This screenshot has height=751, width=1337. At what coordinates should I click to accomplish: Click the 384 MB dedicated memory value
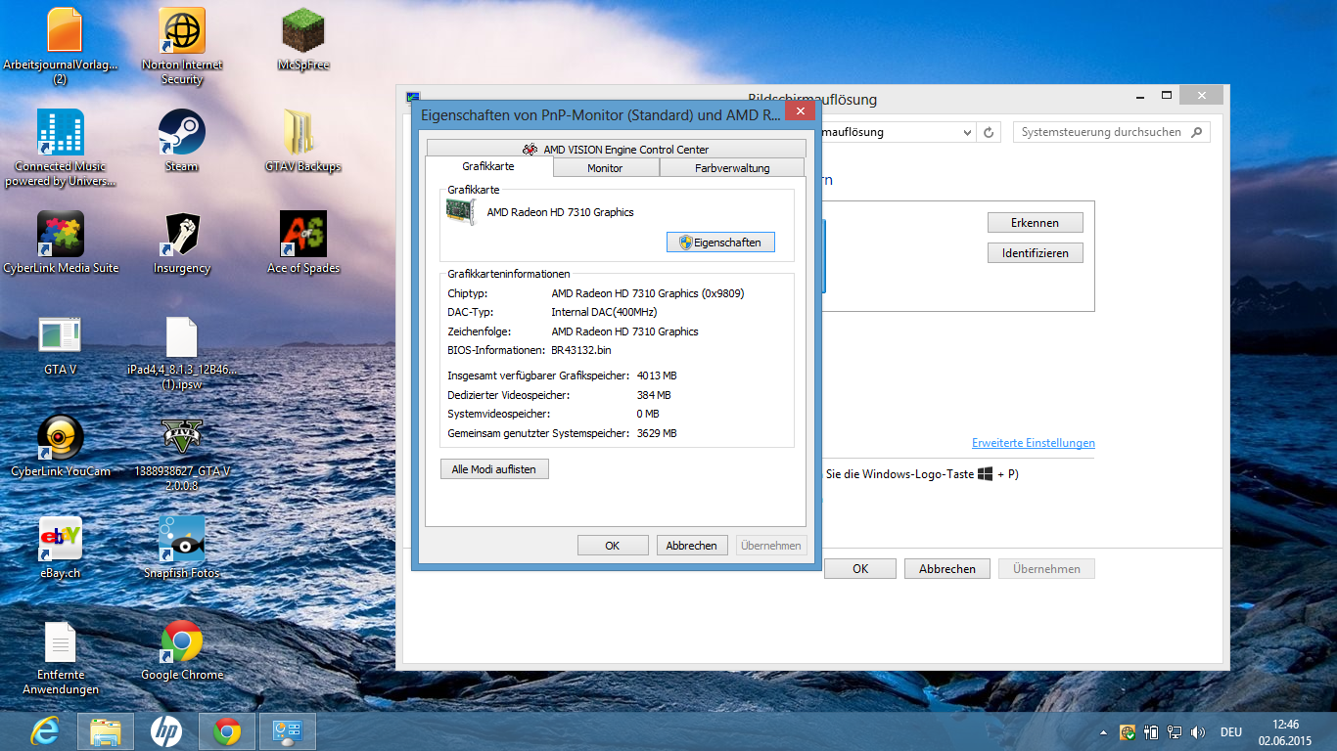click(x=654, y=395)
